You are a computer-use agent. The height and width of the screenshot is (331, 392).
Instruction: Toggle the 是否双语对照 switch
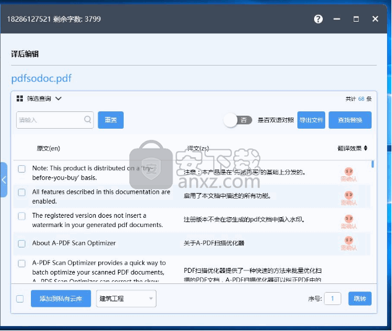237,120
